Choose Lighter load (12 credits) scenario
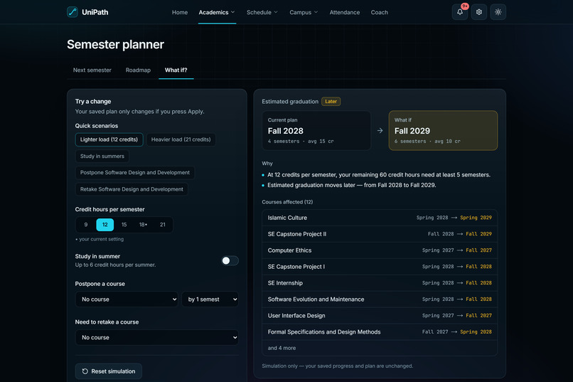This screenshot has width=573, height=382. coord(109,139)
